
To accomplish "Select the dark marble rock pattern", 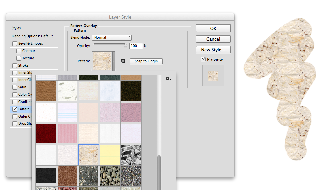I will tap(89, 176).
